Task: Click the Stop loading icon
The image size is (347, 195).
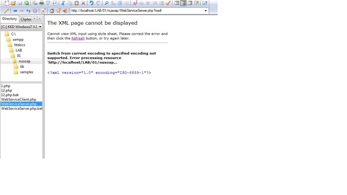Action: (35, 11)
